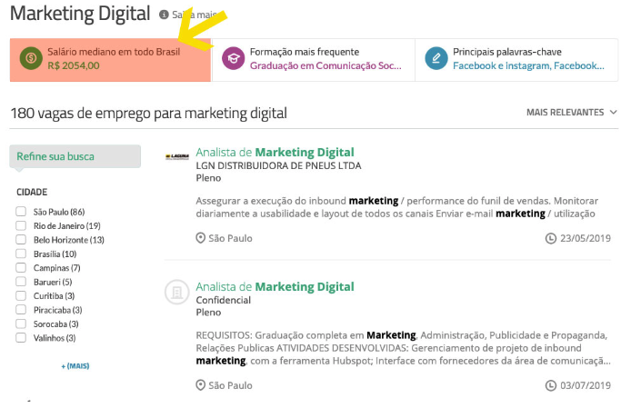Tick the Belo Horizonte (13) checkbox
The image size is (631, 408).
(21, 240)
